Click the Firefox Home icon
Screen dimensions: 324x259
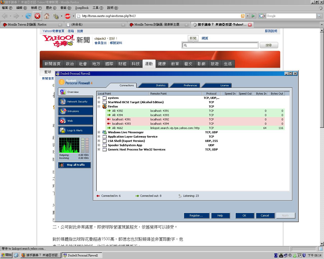(x=47, y=16)
